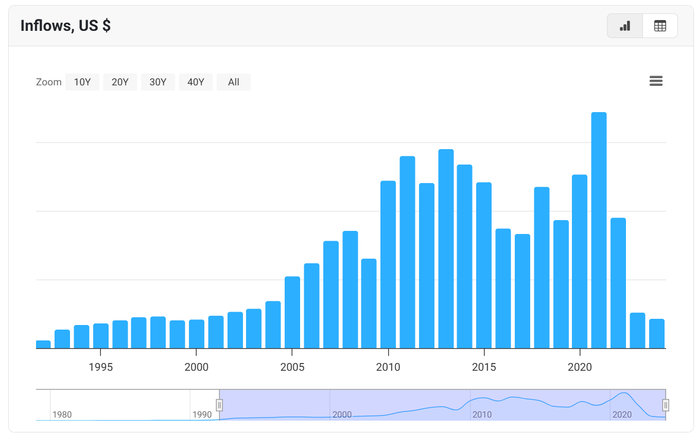Select the 2005 inflows bar

(292, 313)
